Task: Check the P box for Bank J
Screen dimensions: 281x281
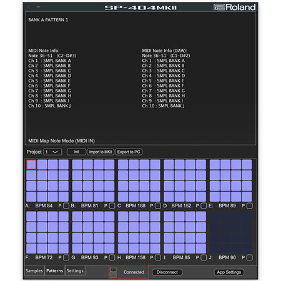Action: pyautogui.click(x=250, y=257)
